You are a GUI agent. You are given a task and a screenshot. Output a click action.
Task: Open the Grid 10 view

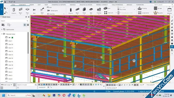click(11, 44)
